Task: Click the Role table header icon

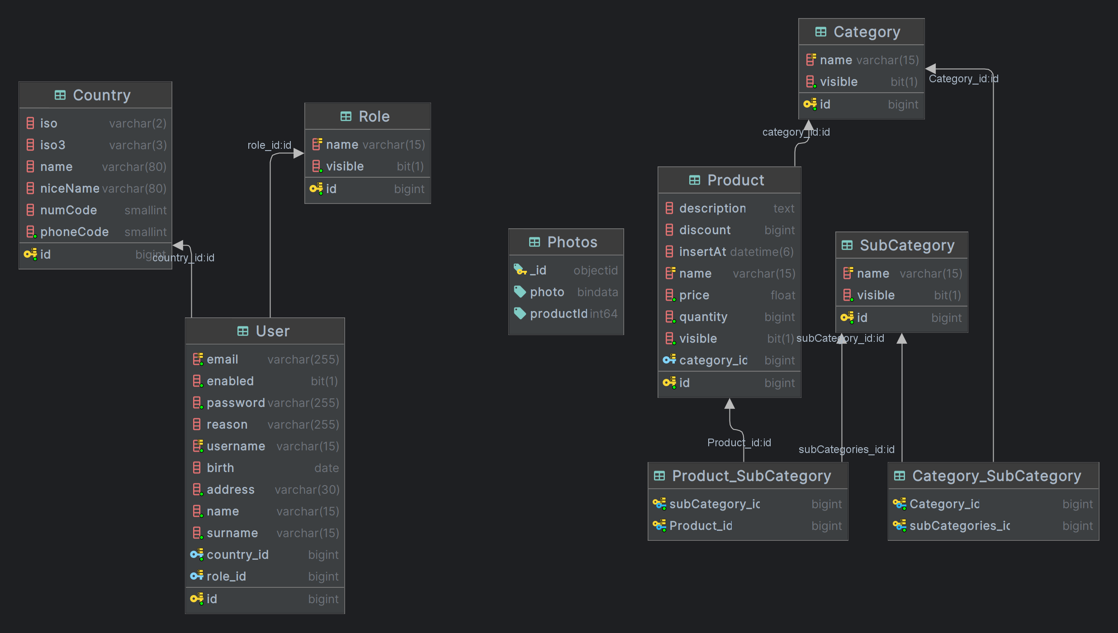Action: tap(346, 117)
